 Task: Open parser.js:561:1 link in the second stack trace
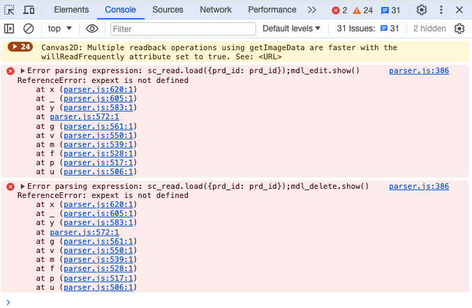(x=98, y=242)
